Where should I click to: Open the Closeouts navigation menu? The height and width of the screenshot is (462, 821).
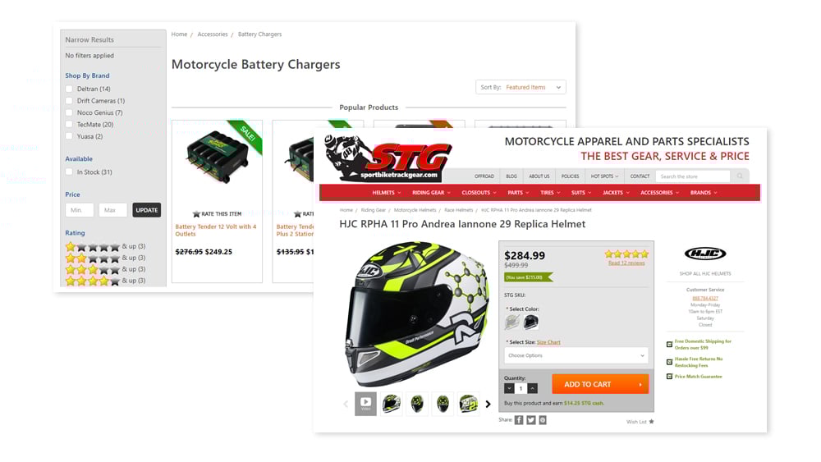coord(479,193)
